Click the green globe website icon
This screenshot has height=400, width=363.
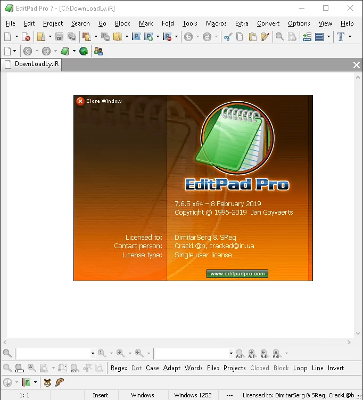tap(84, 51)
